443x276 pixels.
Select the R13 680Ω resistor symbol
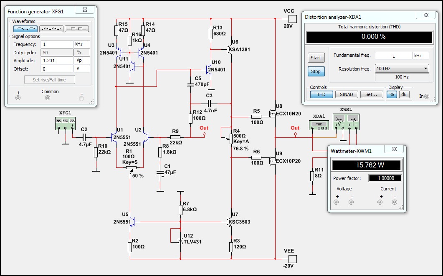point(211,34)
